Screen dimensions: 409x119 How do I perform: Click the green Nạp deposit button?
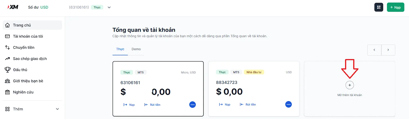click(x=395, y=7)
